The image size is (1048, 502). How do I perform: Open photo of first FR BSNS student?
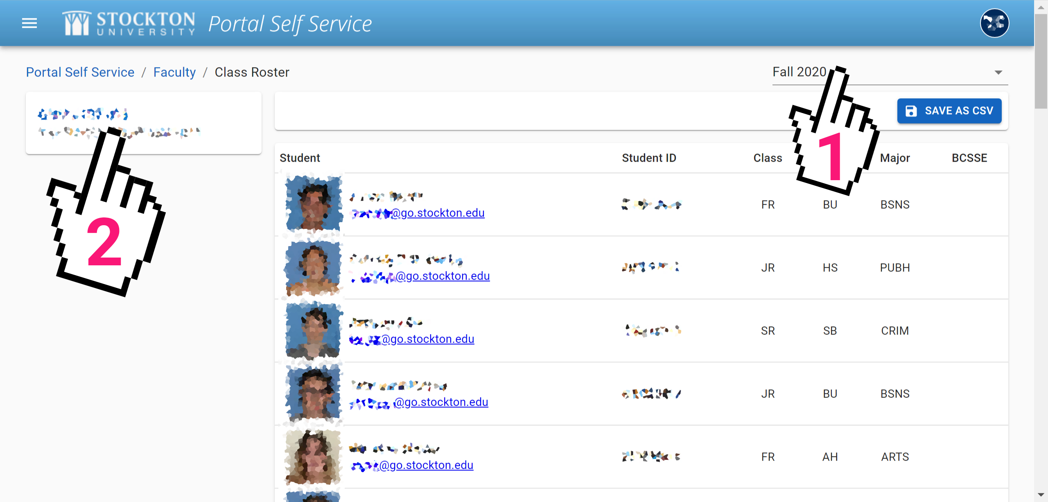pos(314,204)
